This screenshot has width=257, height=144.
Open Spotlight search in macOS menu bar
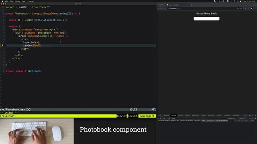(x=238, y=1)
